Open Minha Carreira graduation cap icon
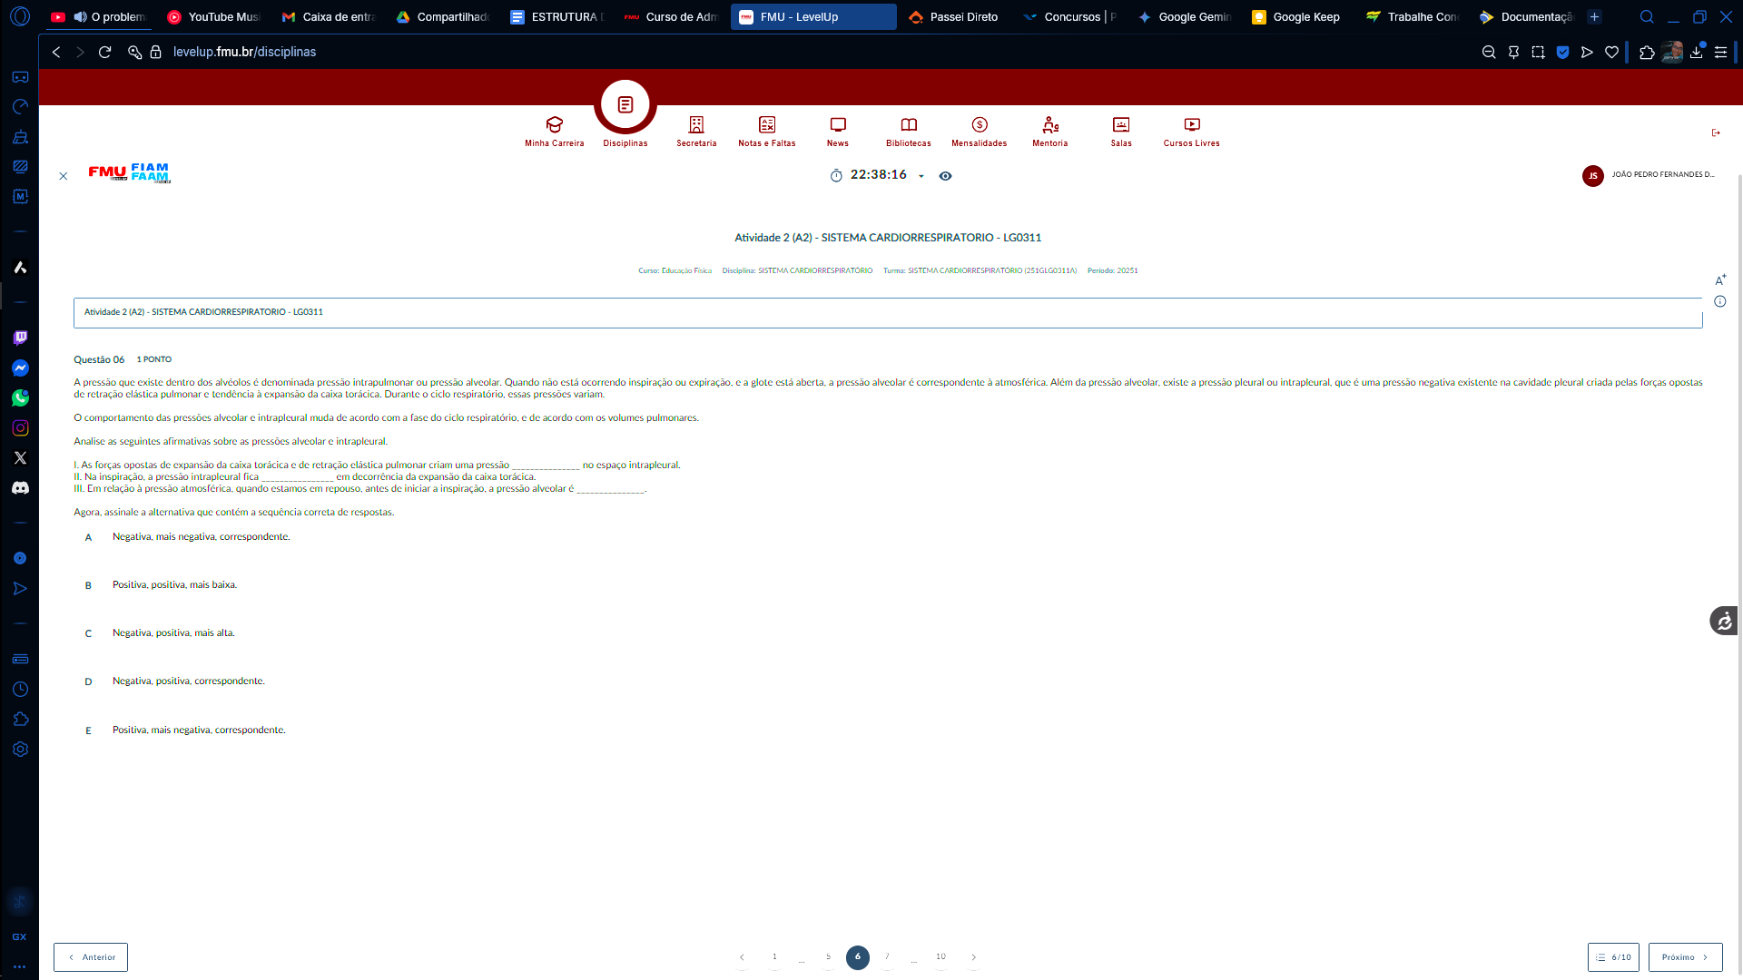Viewport: 1743px width, 980px height. (554, 125)
